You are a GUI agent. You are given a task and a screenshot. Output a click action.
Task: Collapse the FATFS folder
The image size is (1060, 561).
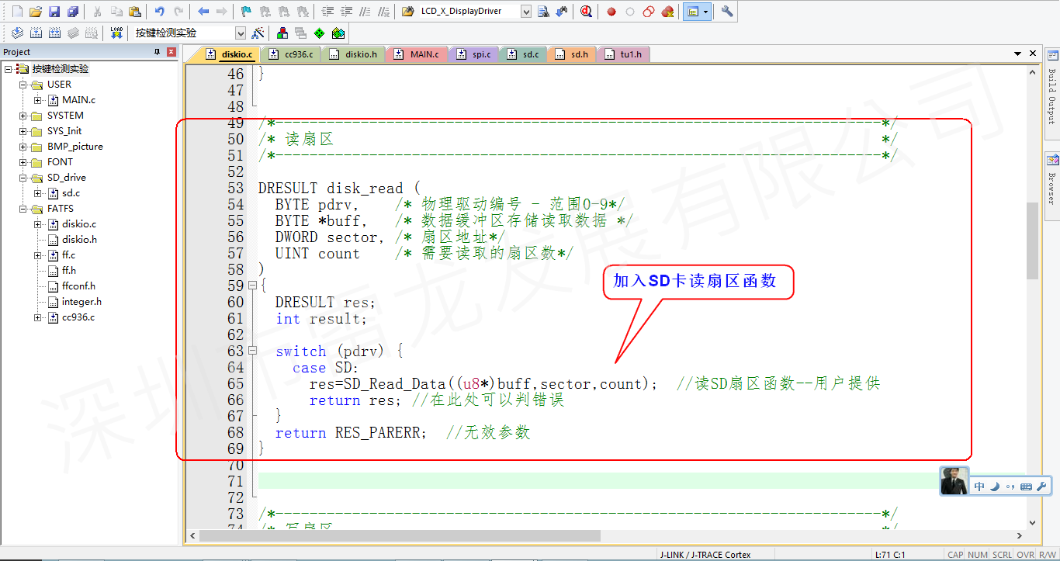(x=23, y=209)
